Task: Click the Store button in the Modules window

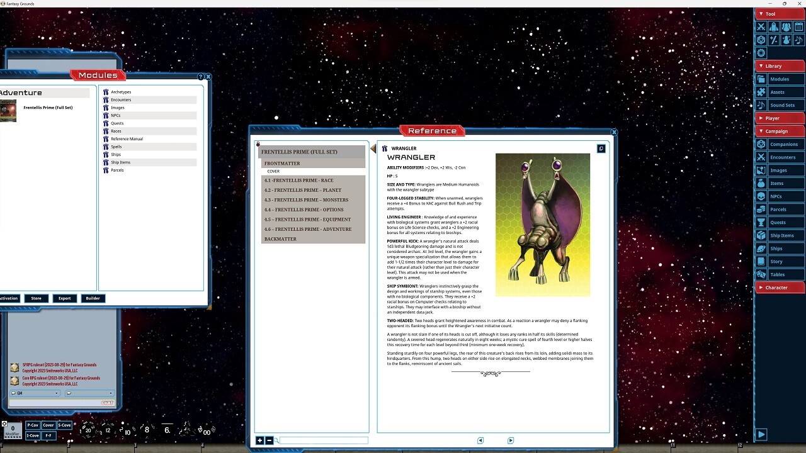Action: (x=36, y=298)
